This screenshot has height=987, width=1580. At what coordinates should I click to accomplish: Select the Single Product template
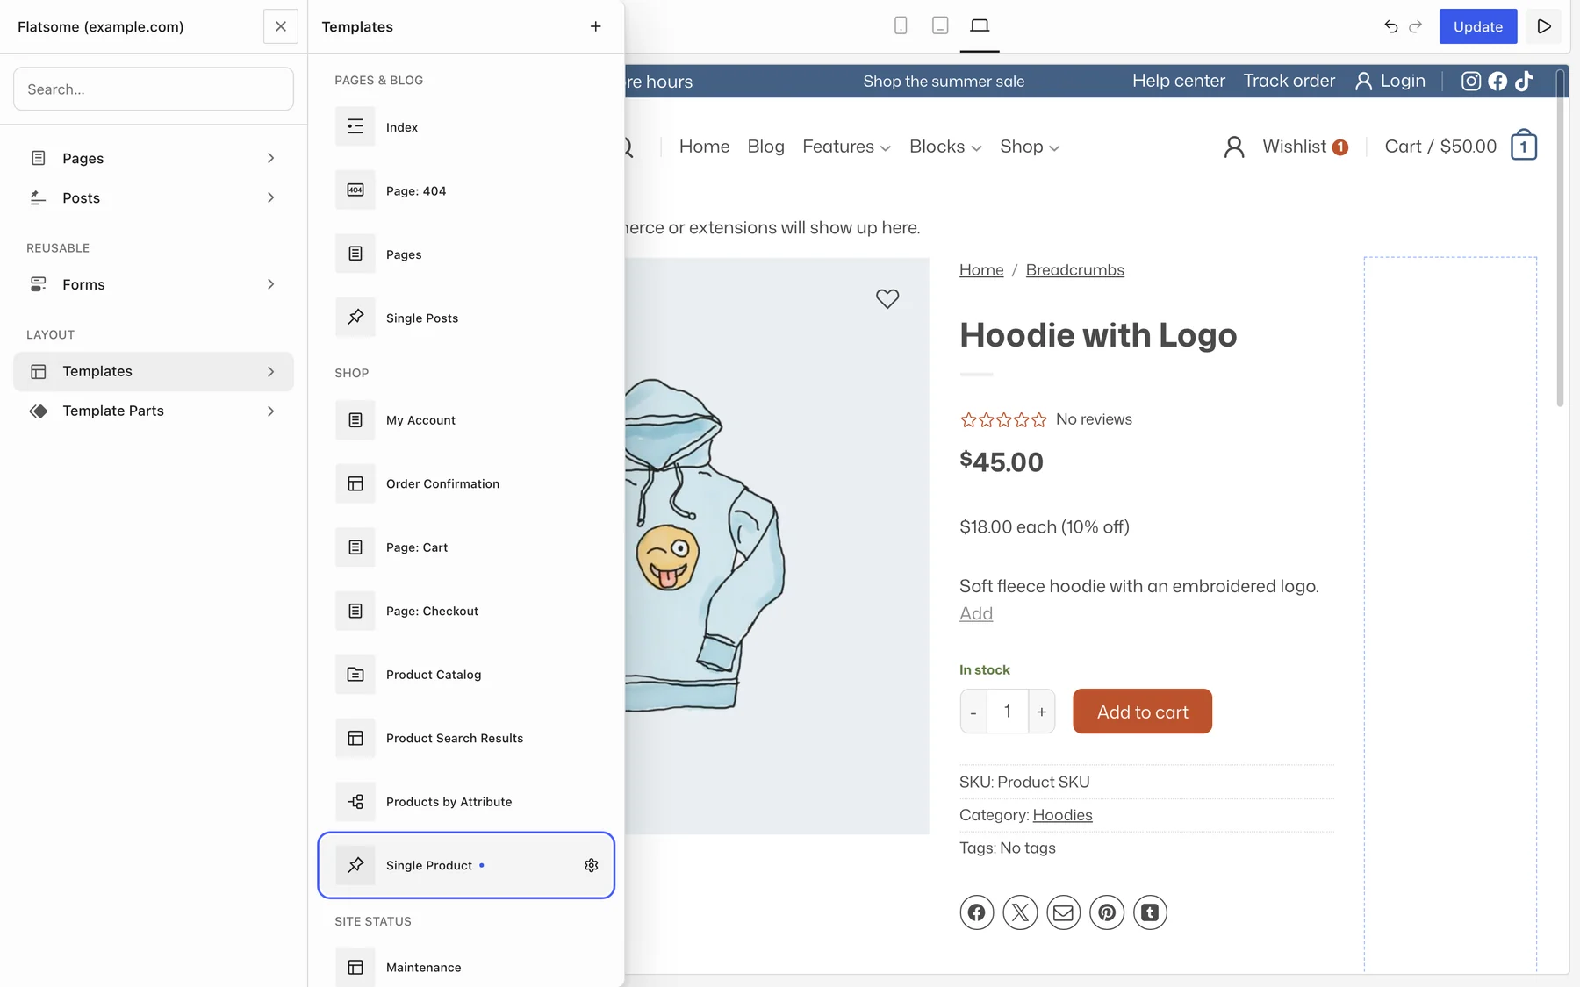(466, 865)
